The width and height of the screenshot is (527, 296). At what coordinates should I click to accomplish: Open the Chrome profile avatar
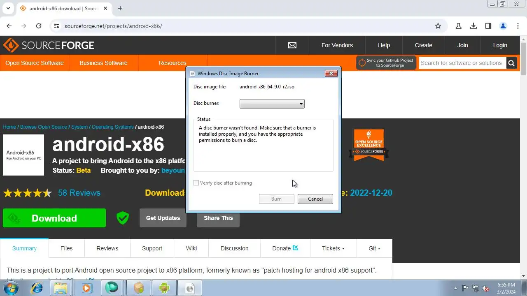click(x=503, y=26)
